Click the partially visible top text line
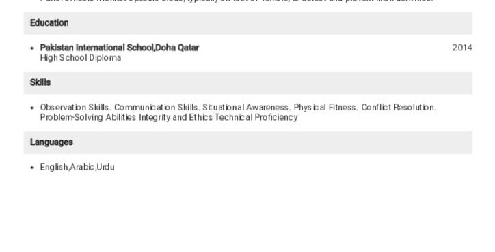This screenshot has height=252, width=495. tap(237, 1)
